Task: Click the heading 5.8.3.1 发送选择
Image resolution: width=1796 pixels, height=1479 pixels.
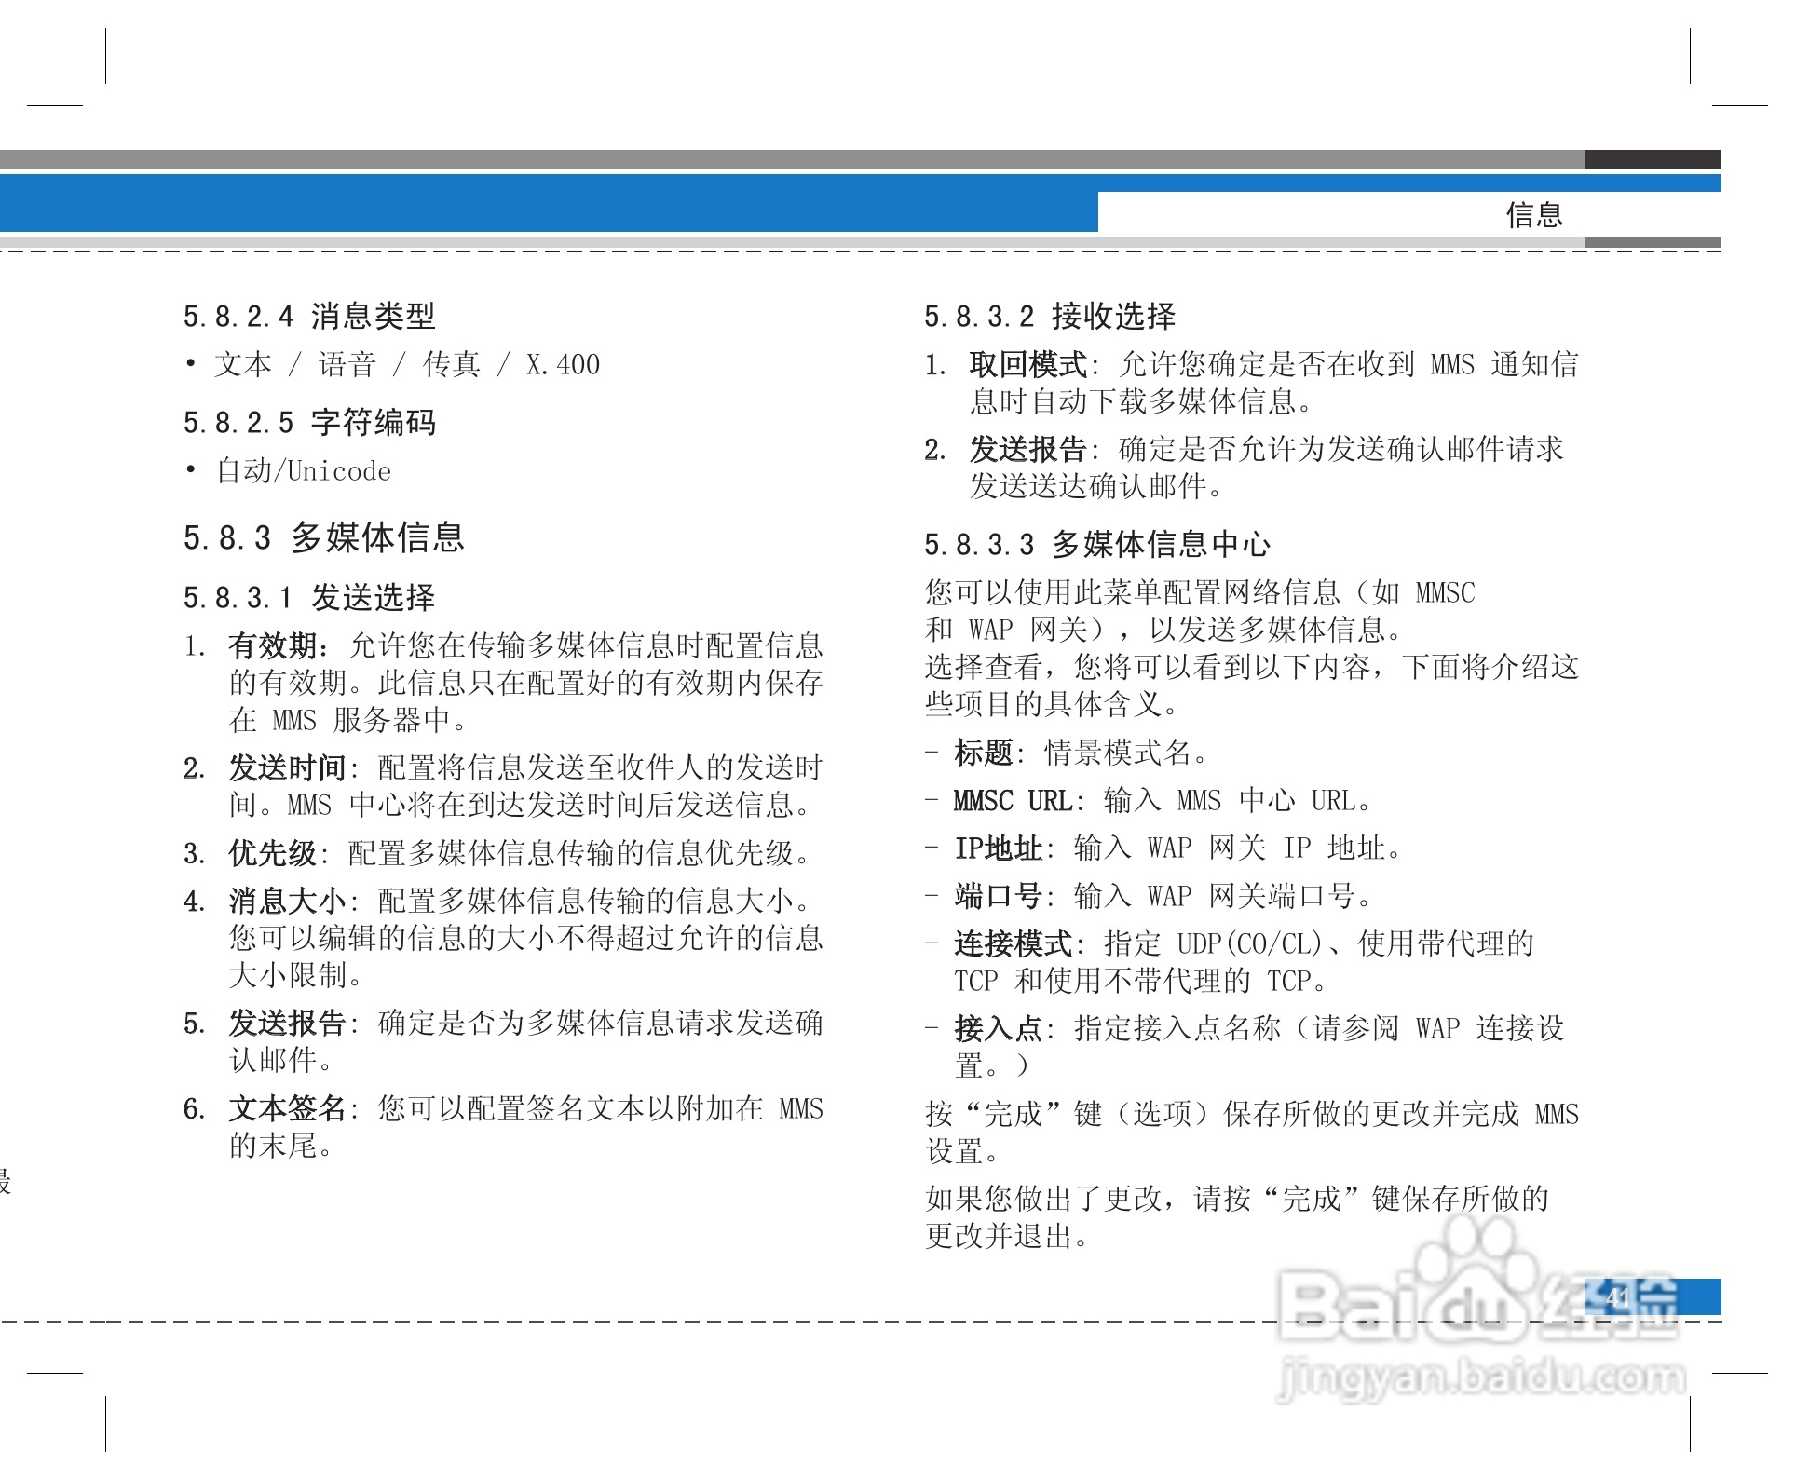Action: click(x=309, y=597)
